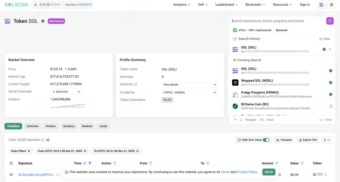Expand the Authority View details dropdown
The image size is (340, 182).
coord(190,85)
